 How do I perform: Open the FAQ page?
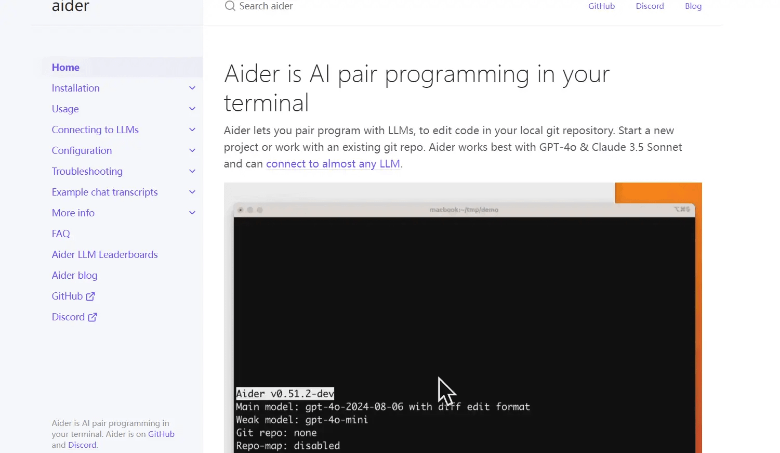coord(61,234)
